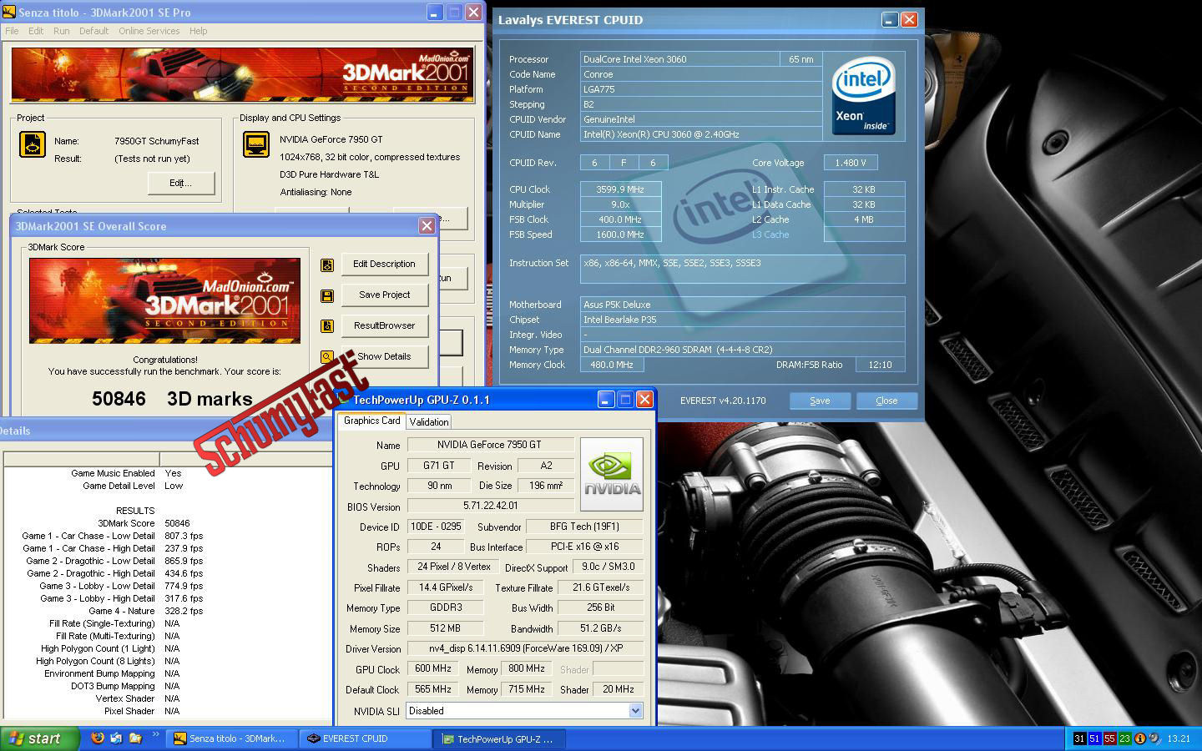Image resolution: width=1202 pixels, height=751 pixels.
Task: Click the tray temperature icon 51
Action: (1094, 738)
